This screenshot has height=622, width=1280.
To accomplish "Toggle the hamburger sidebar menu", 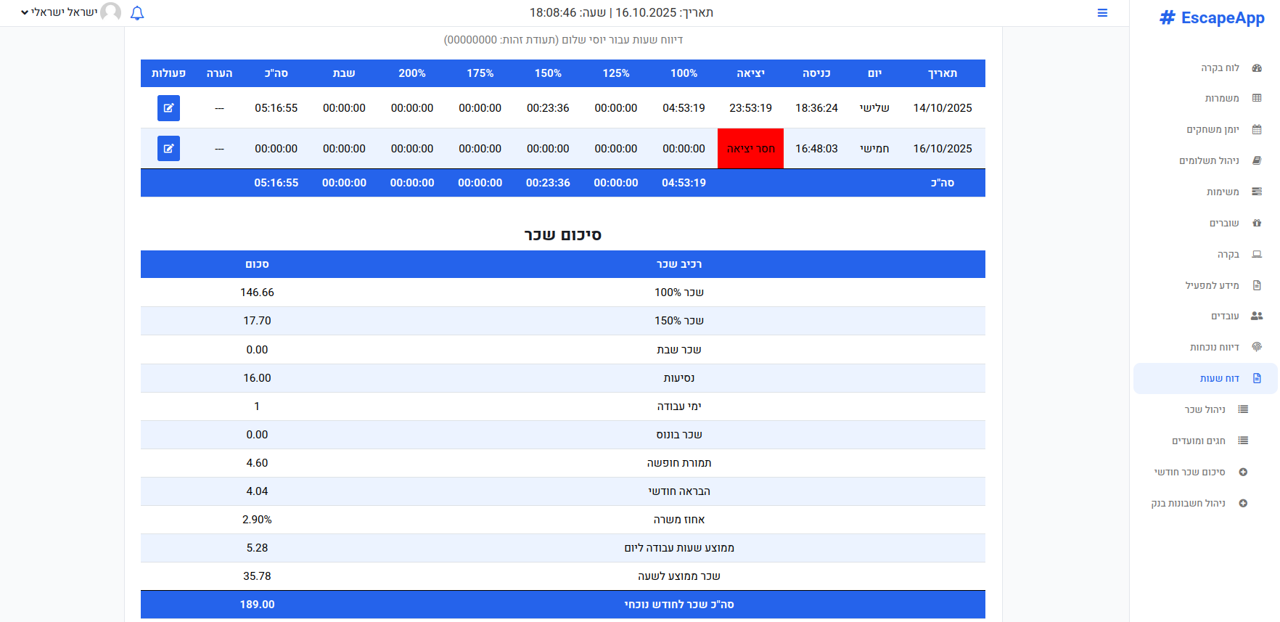I will (x=1102, y=13).
